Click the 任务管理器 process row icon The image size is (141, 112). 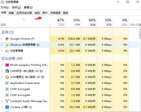7,51
